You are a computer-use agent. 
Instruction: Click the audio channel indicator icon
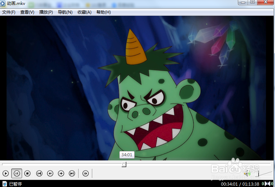pos(267,184)
